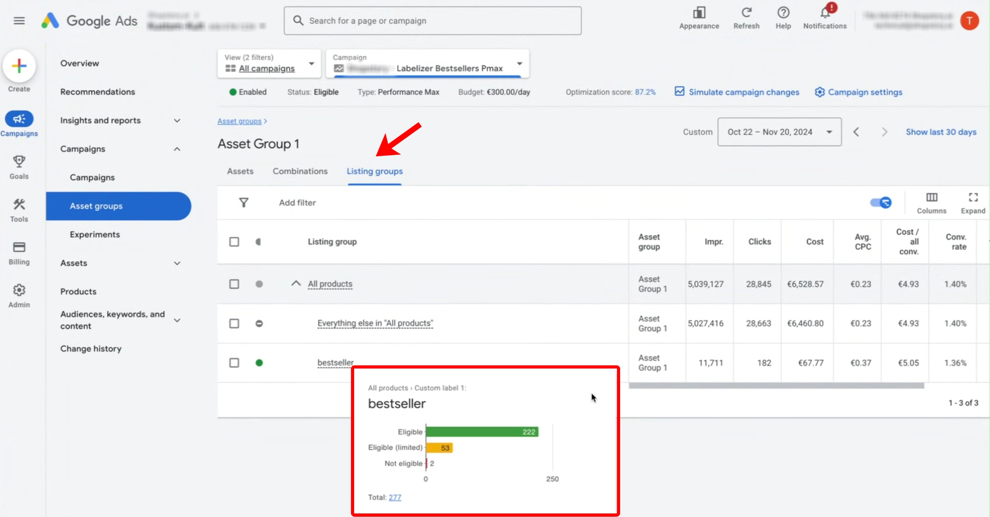Open the Campaign selector dropdown
The width and height of the screenshot is (990, 517).
point(427,63)
